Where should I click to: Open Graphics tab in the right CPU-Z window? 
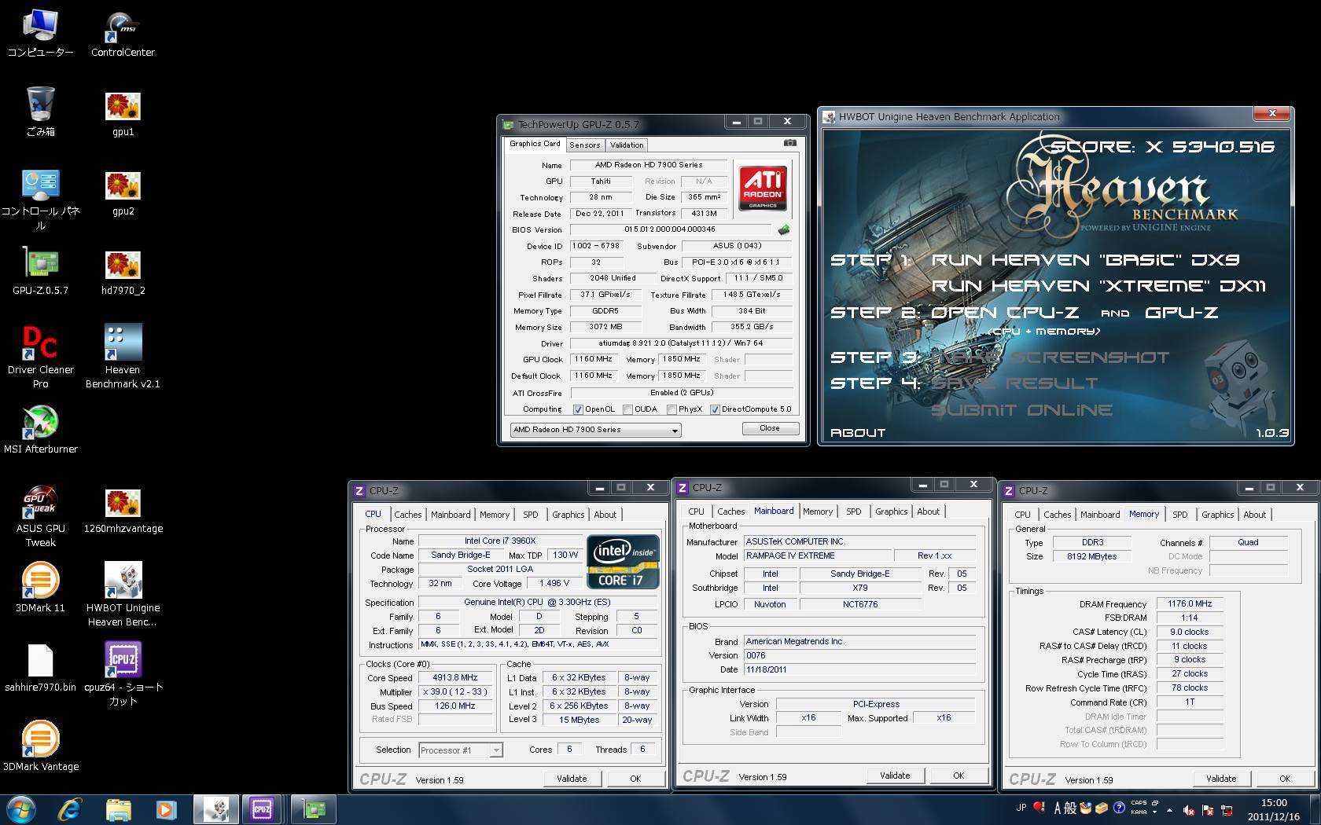point(1217,515)
